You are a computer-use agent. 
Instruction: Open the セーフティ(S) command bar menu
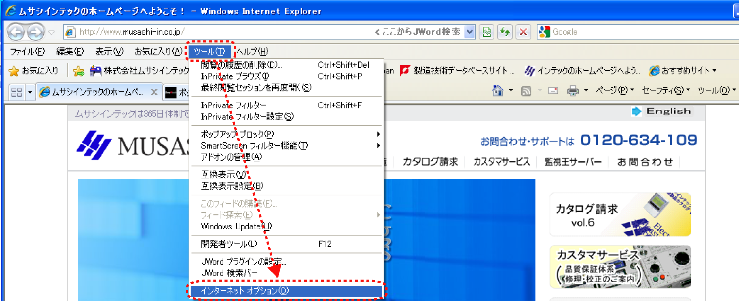pyautogui.click(x=666, y=90)
